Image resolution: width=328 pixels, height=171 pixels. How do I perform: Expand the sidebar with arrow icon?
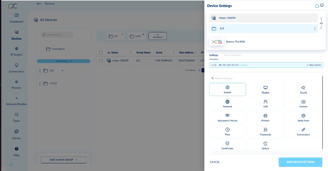click(11, 165)
